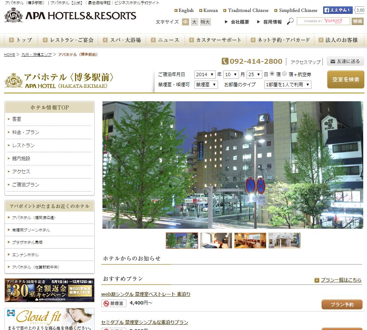
Task: Open the トップ navigation item
Action: [21, 40]
